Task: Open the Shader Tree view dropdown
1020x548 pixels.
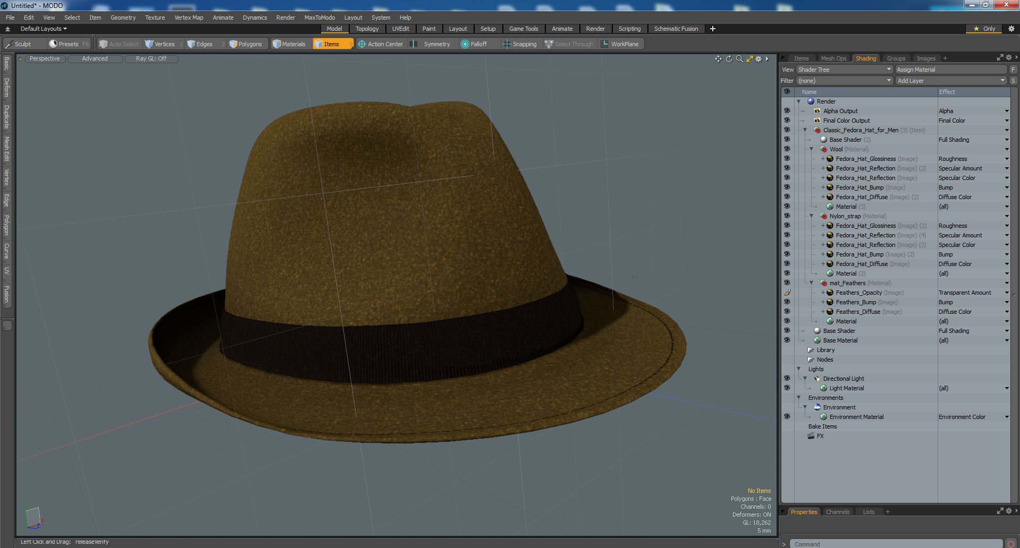Action: click(844, 70)
